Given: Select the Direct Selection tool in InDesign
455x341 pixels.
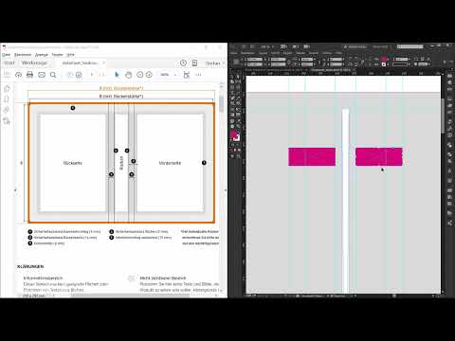Looking at the screenshot, I should (238, 77).
